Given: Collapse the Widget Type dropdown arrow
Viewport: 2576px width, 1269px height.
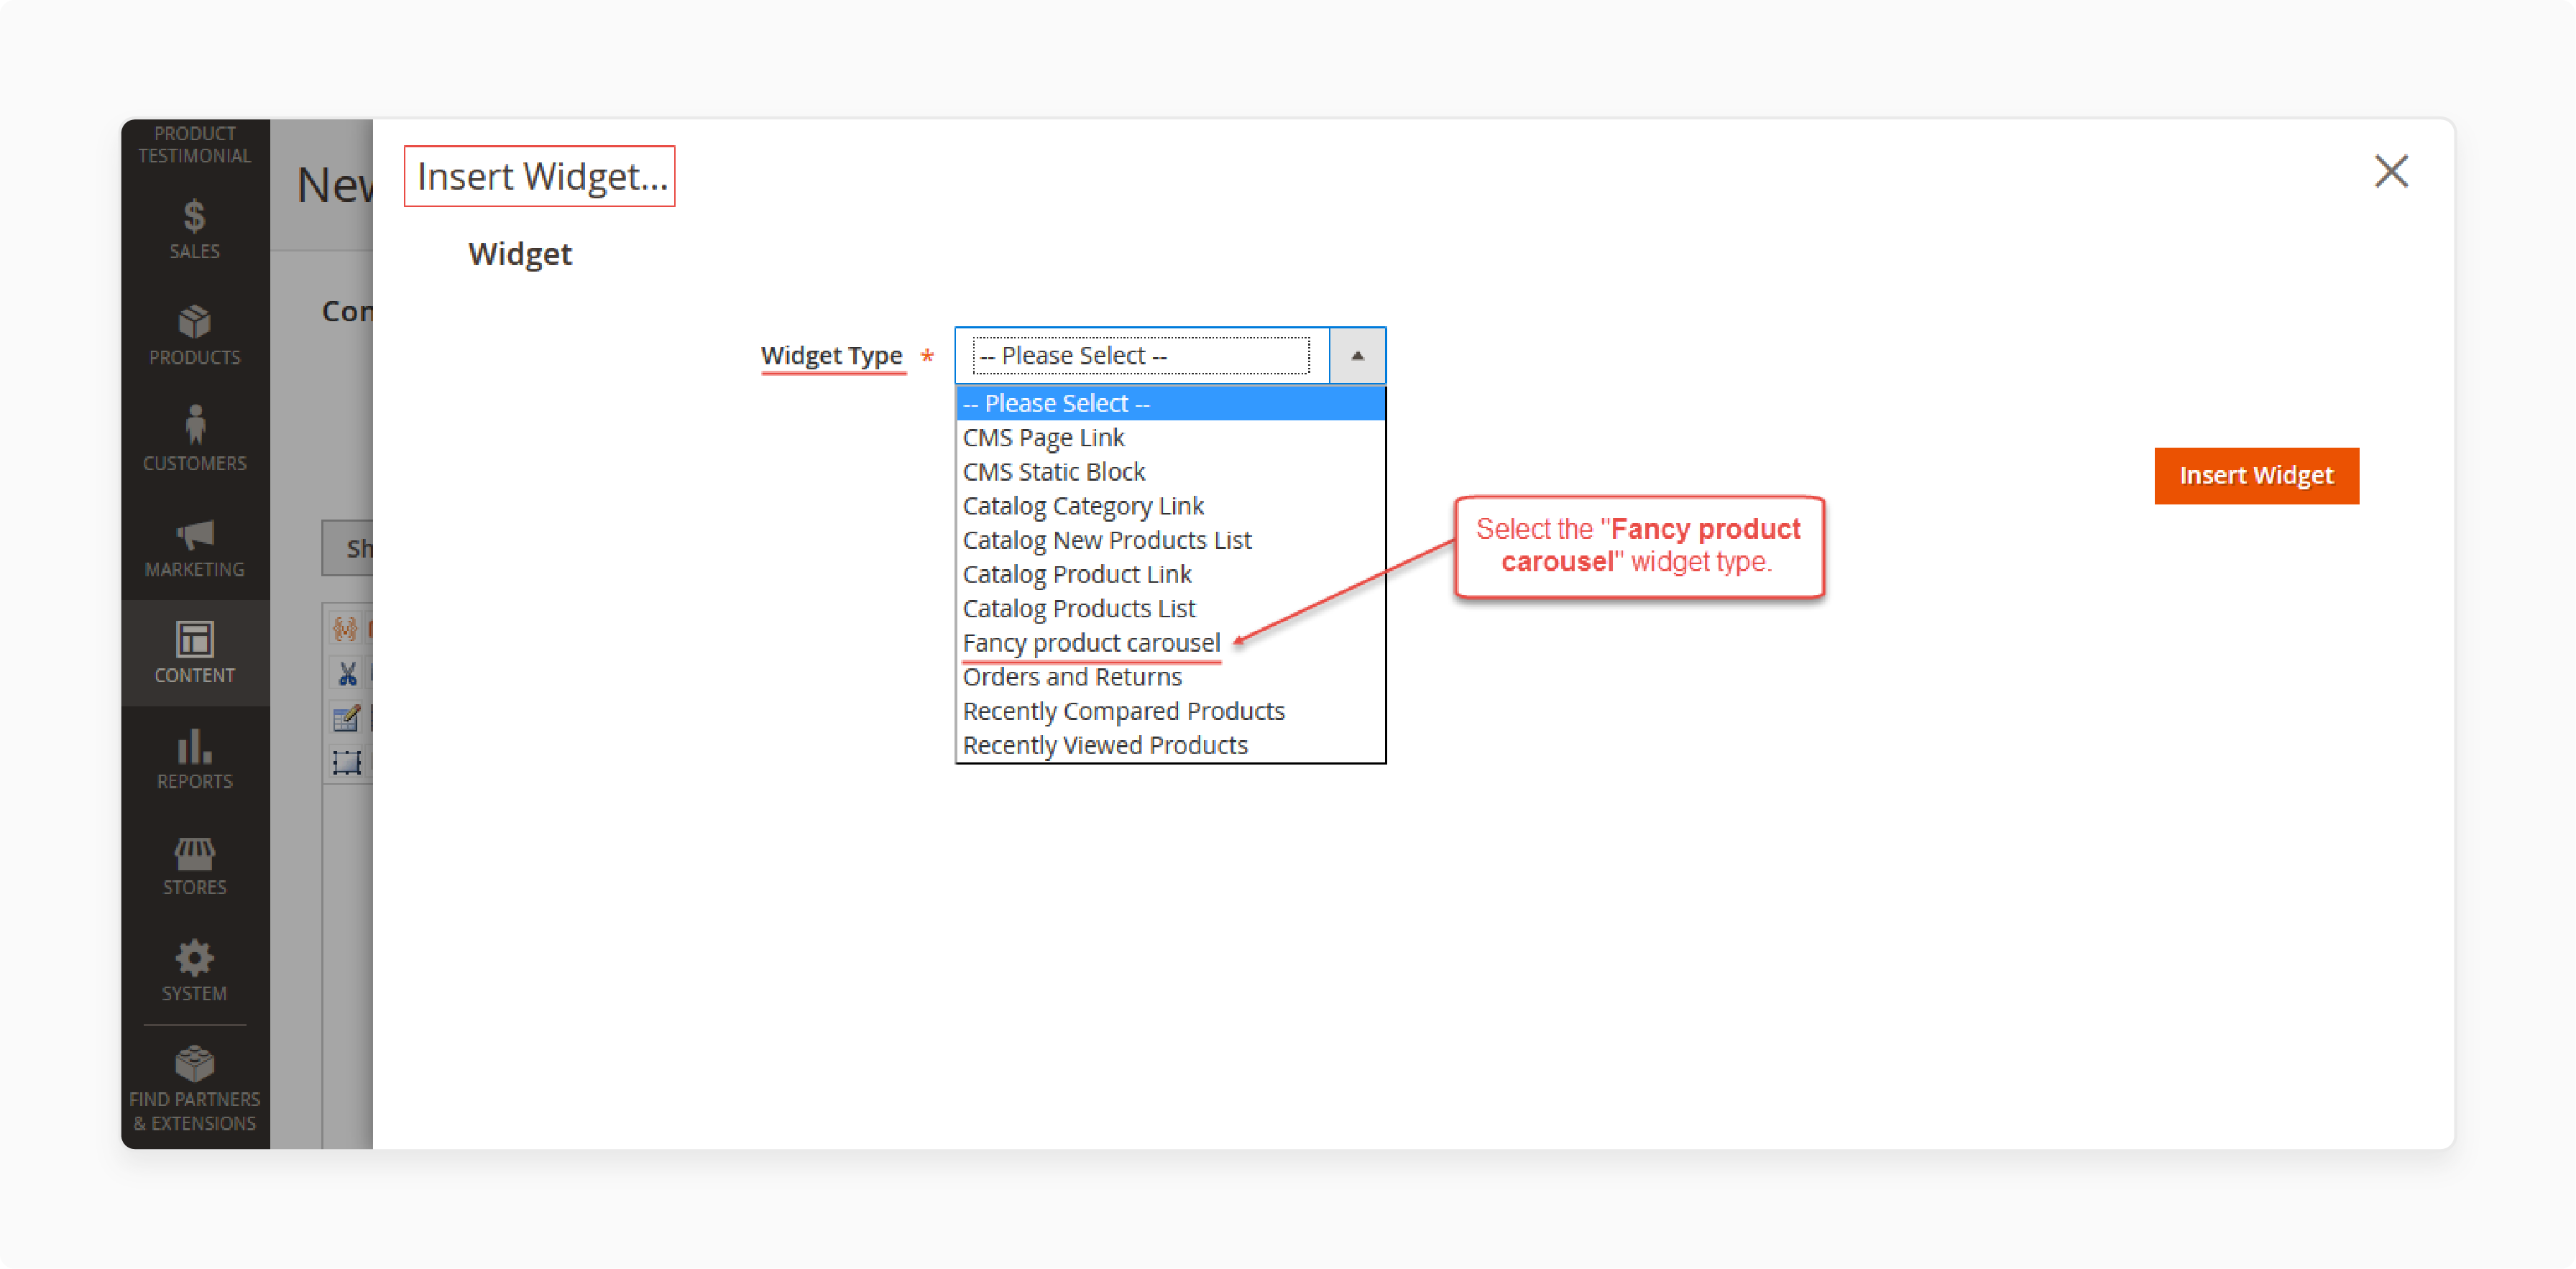Looking at the screenshot, I should [1357, 355].
